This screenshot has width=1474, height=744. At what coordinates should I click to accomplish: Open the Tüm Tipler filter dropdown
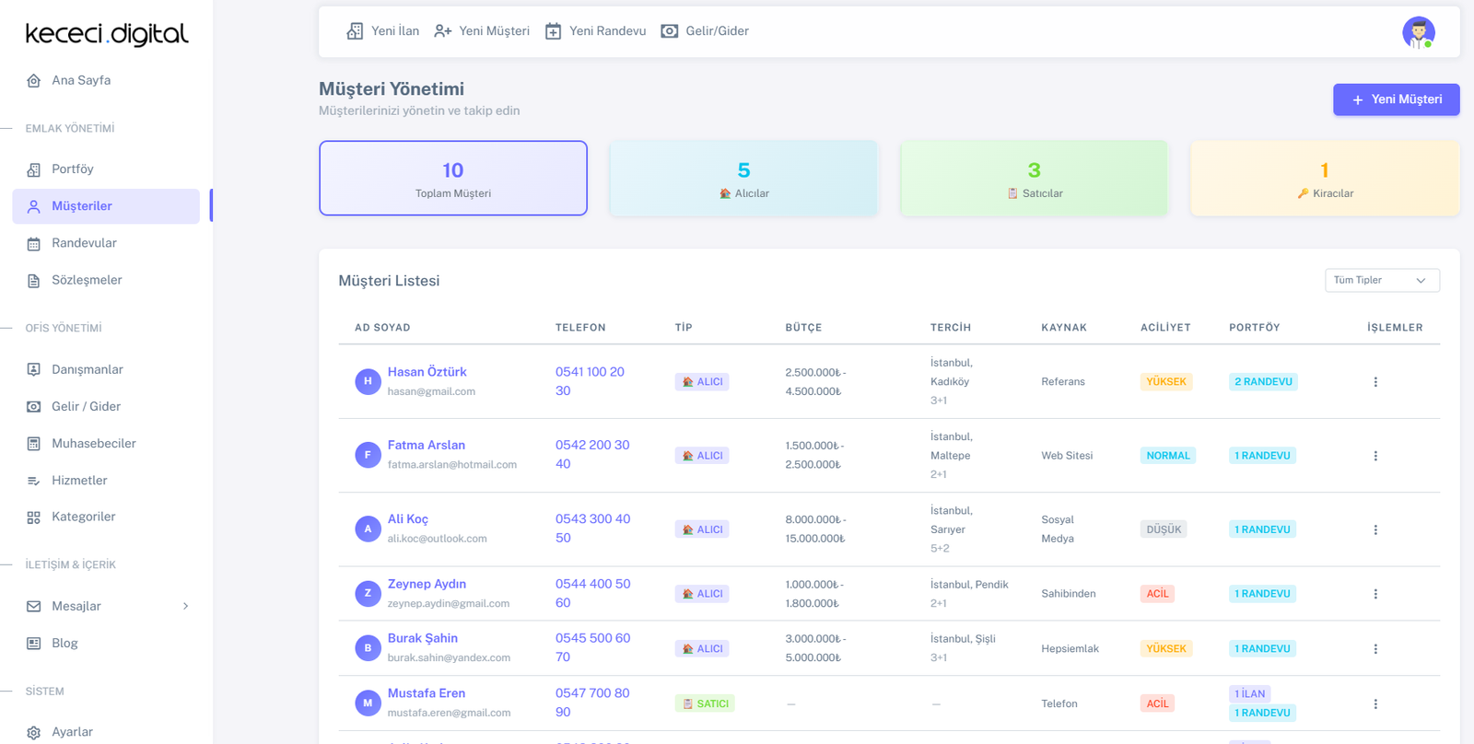pos(1382,280)
